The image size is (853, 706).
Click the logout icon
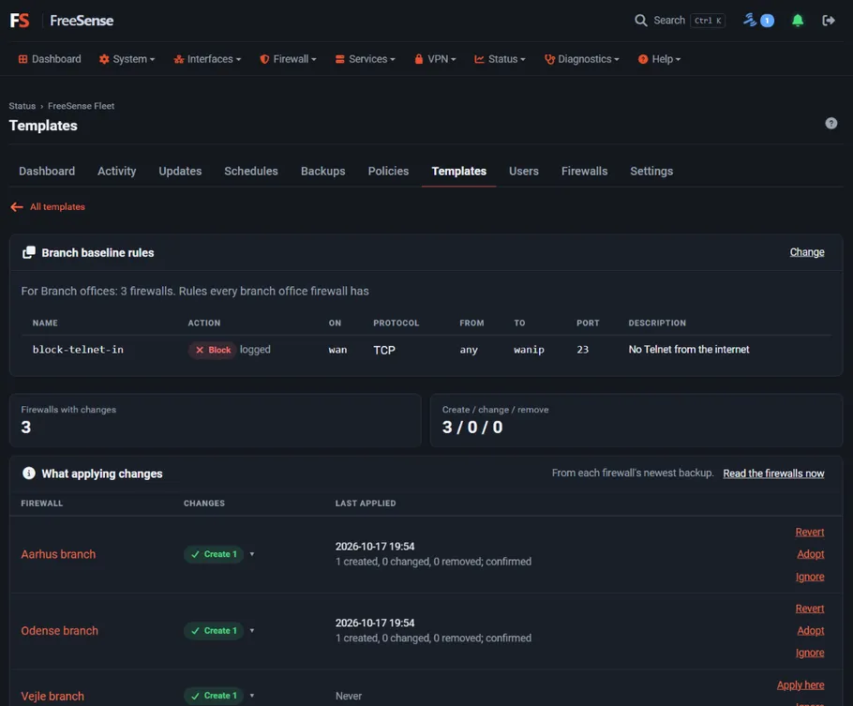(x=829, y=21)
